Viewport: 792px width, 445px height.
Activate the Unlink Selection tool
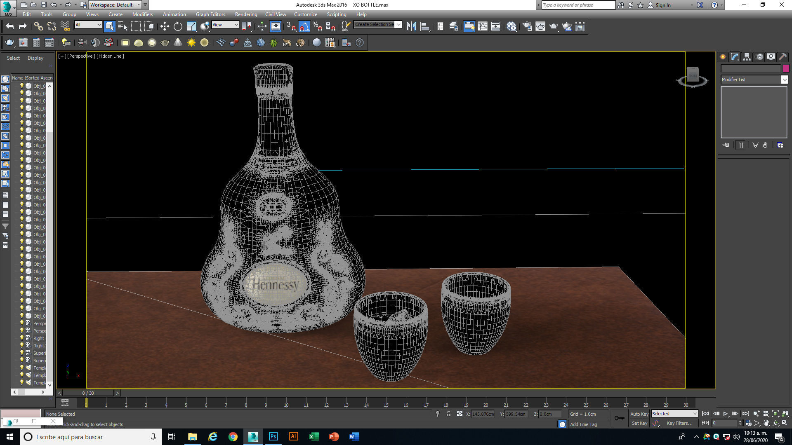52,26
